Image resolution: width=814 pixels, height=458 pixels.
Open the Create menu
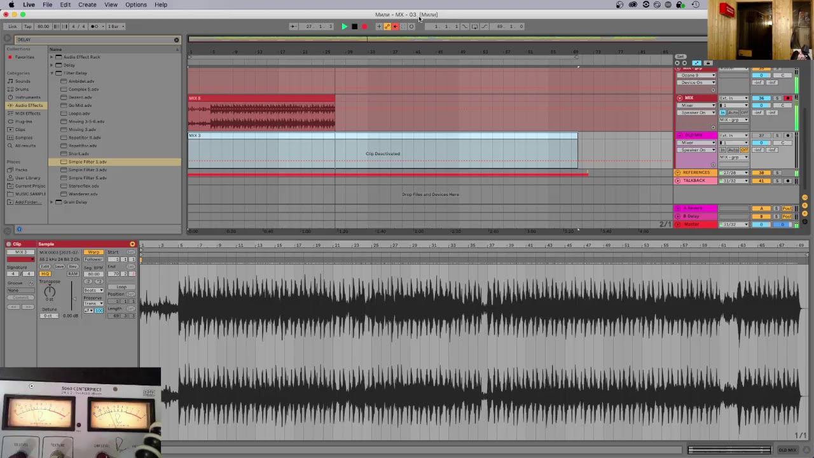[87, 4]
